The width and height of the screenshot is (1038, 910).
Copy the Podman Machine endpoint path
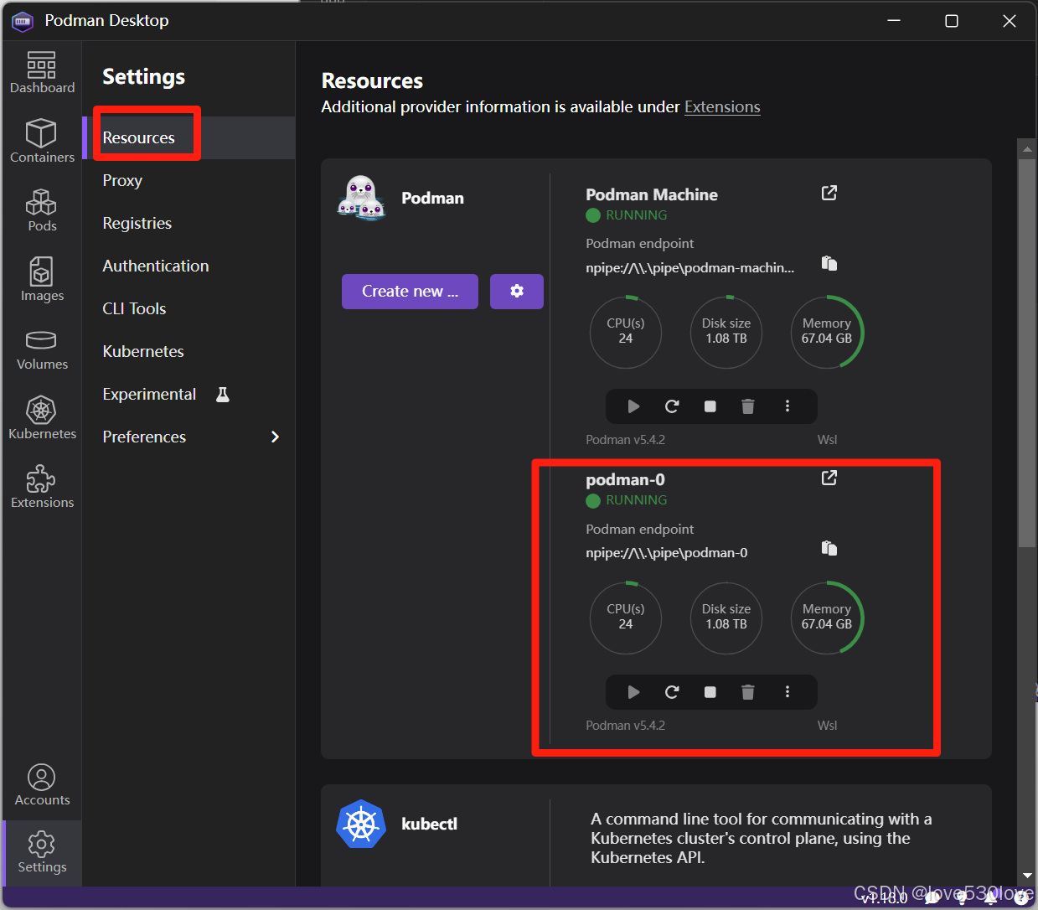pos(829,263)
